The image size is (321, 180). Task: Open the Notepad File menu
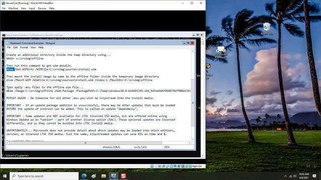point(9,47)
